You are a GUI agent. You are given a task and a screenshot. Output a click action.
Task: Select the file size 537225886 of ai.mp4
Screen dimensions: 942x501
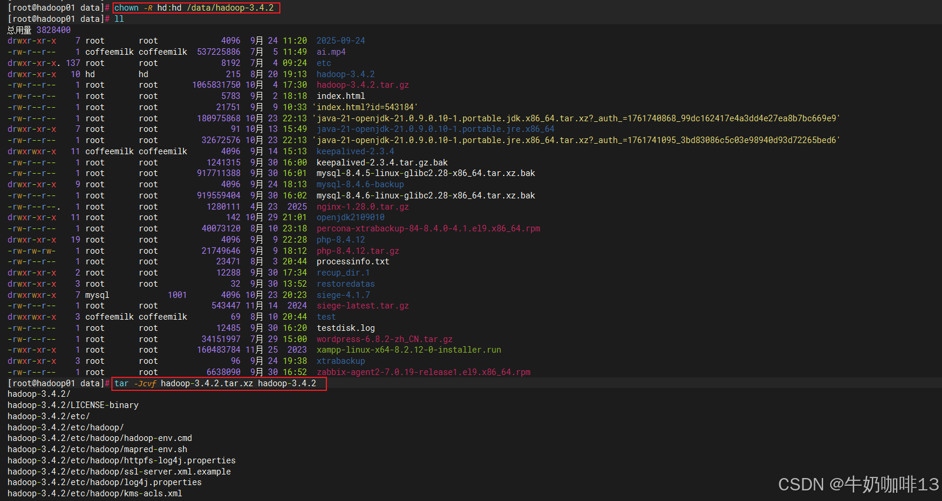219,52
